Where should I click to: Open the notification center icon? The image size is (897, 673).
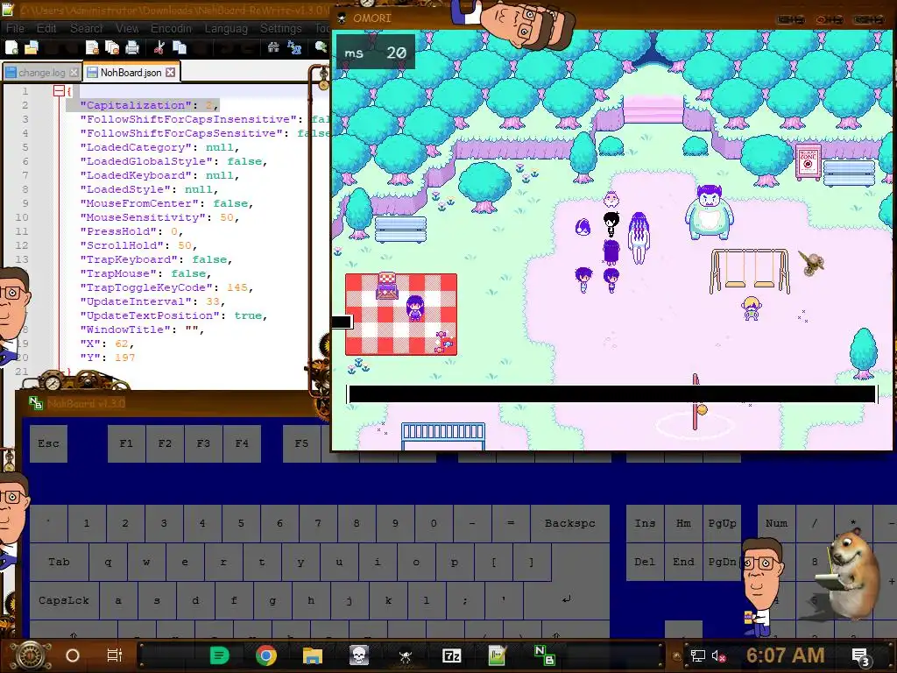pyautogui.click(x=861, y=657)
